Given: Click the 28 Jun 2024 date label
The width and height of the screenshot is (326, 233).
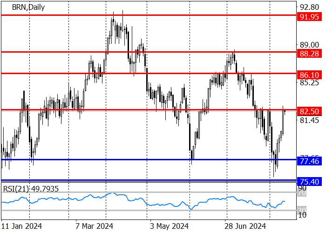Looking at the screenshot, I should pos(245,226).
